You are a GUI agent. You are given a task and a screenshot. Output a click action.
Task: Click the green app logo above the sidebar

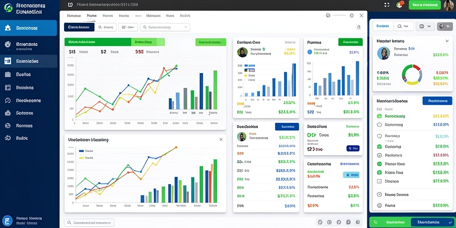(x=9, y=8)
